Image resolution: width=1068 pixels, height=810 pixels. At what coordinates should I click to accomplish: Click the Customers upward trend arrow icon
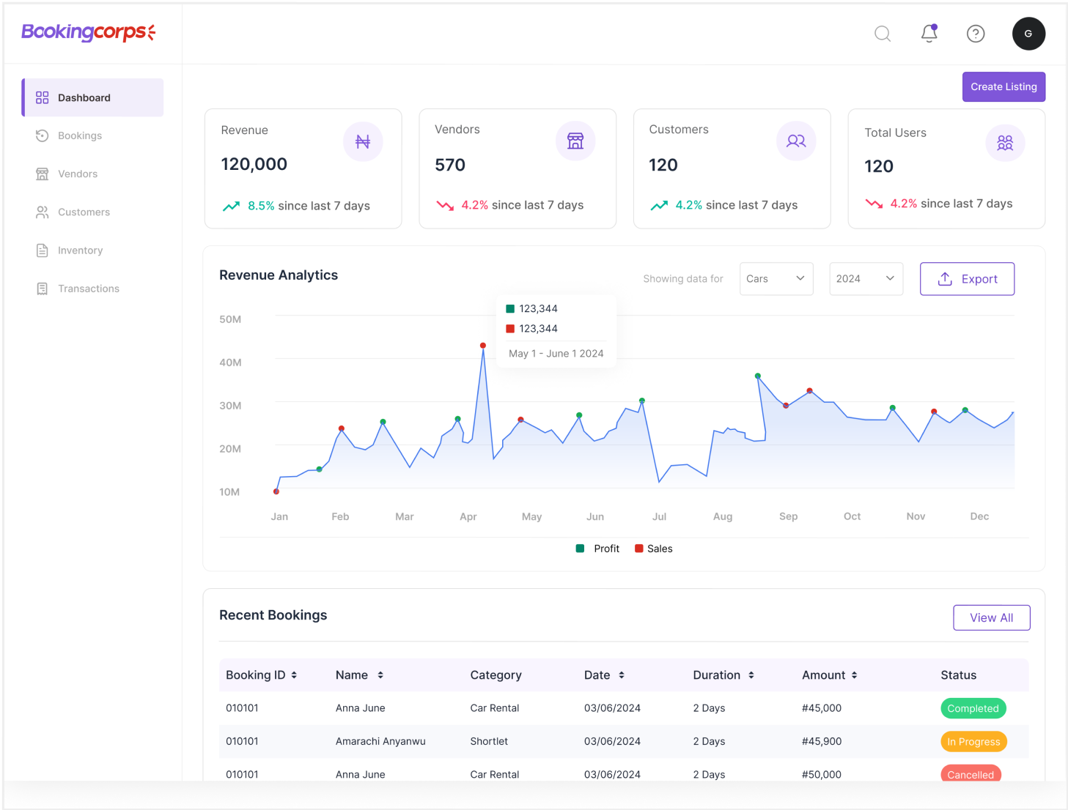659,206
